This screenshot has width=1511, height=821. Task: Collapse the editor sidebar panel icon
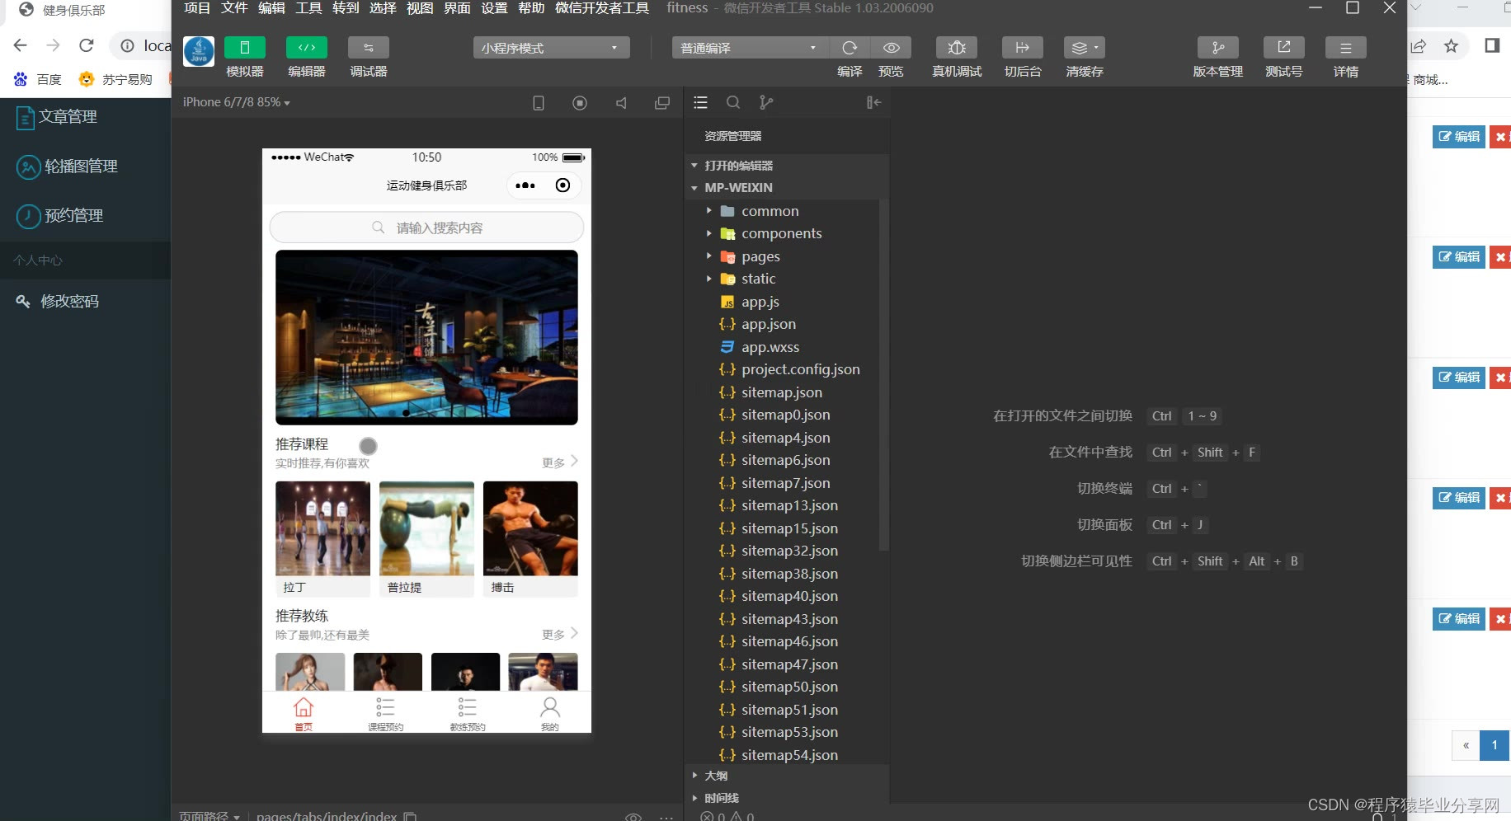(x=873, y=102)
